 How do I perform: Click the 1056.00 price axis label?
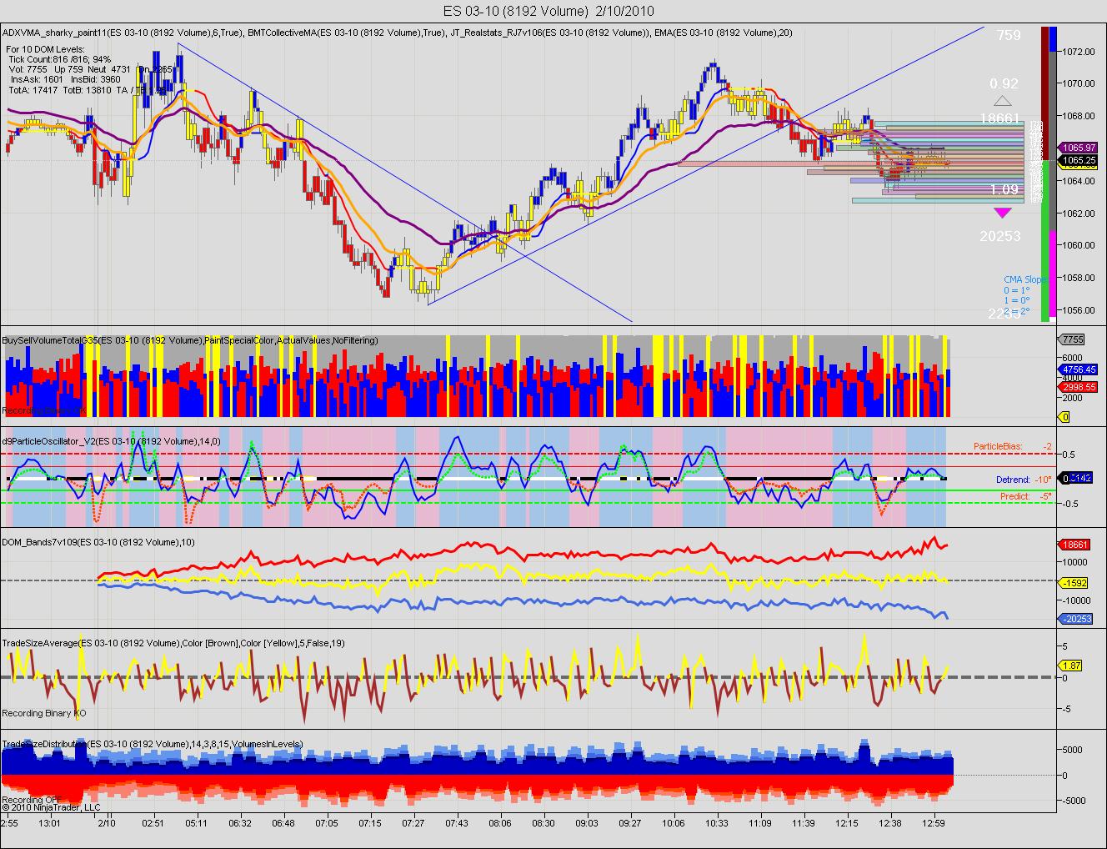point(1079,310)
